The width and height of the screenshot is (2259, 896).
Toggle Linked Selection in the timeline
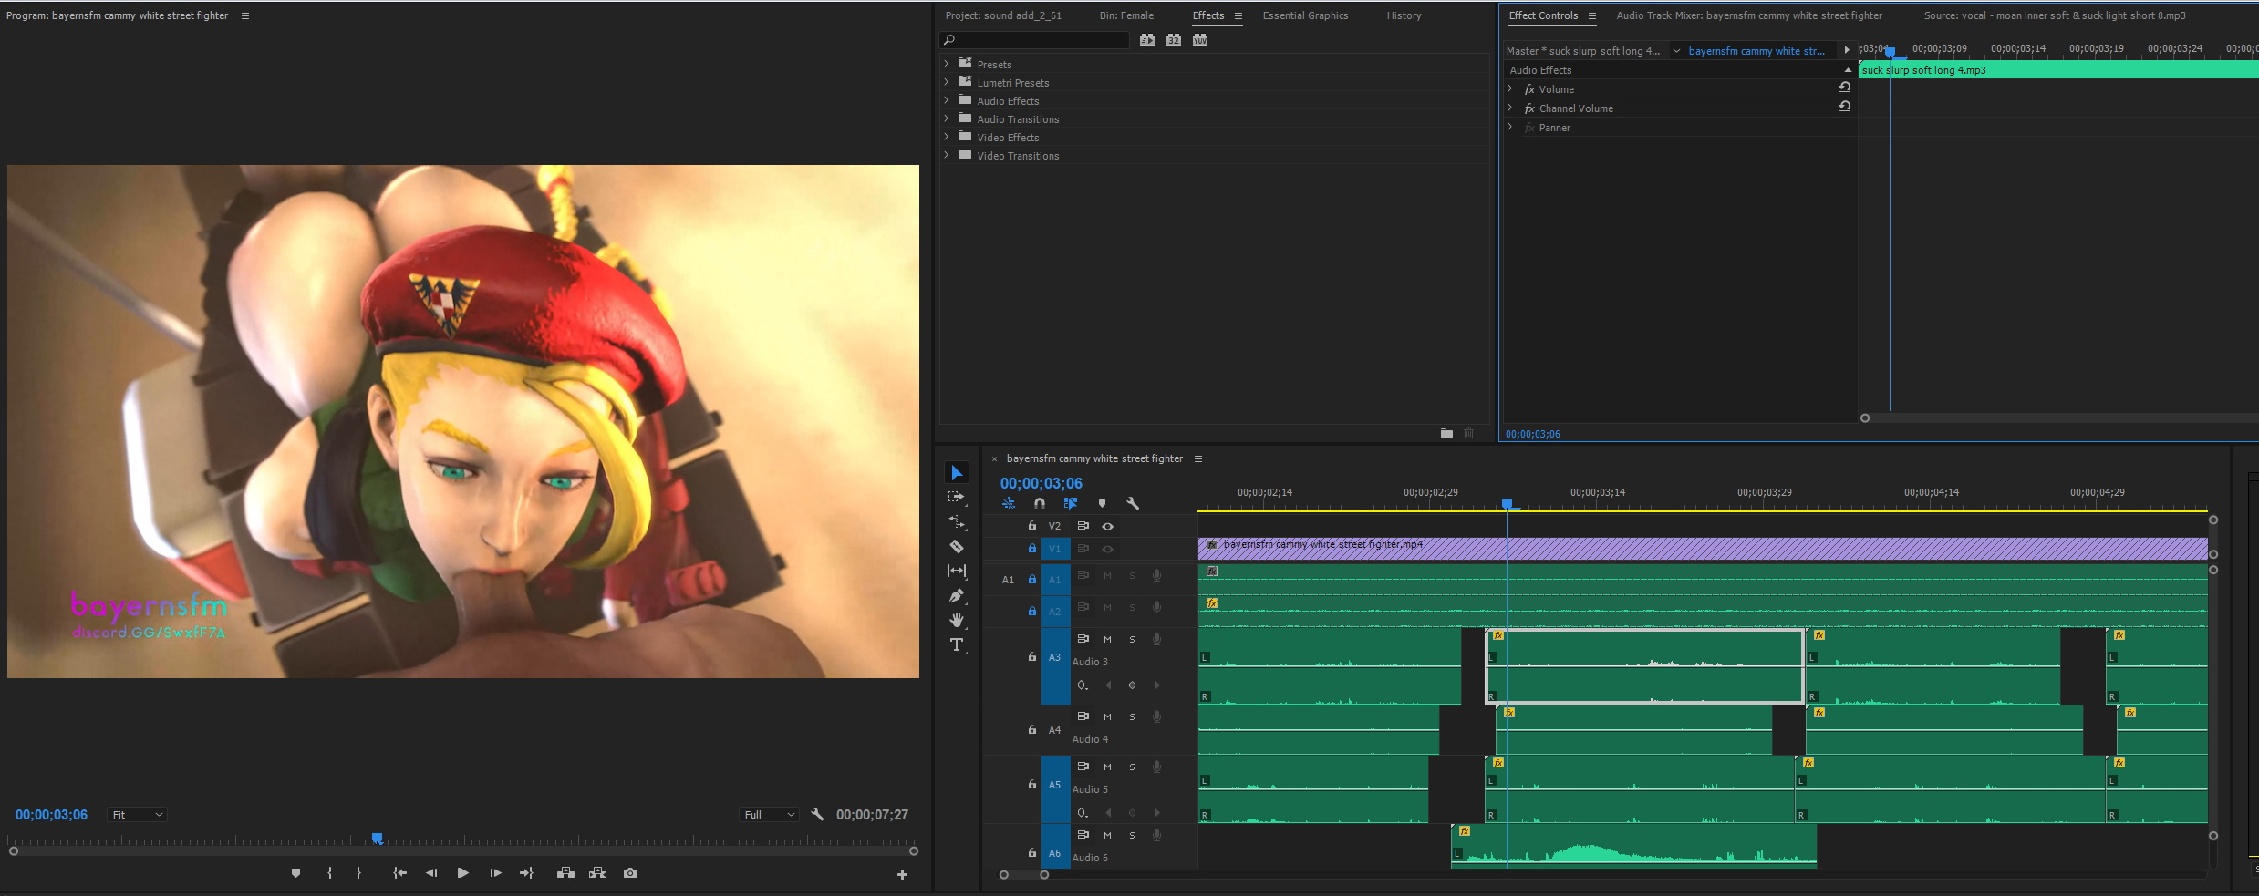pyautogui.click(x=1071, y=503)
